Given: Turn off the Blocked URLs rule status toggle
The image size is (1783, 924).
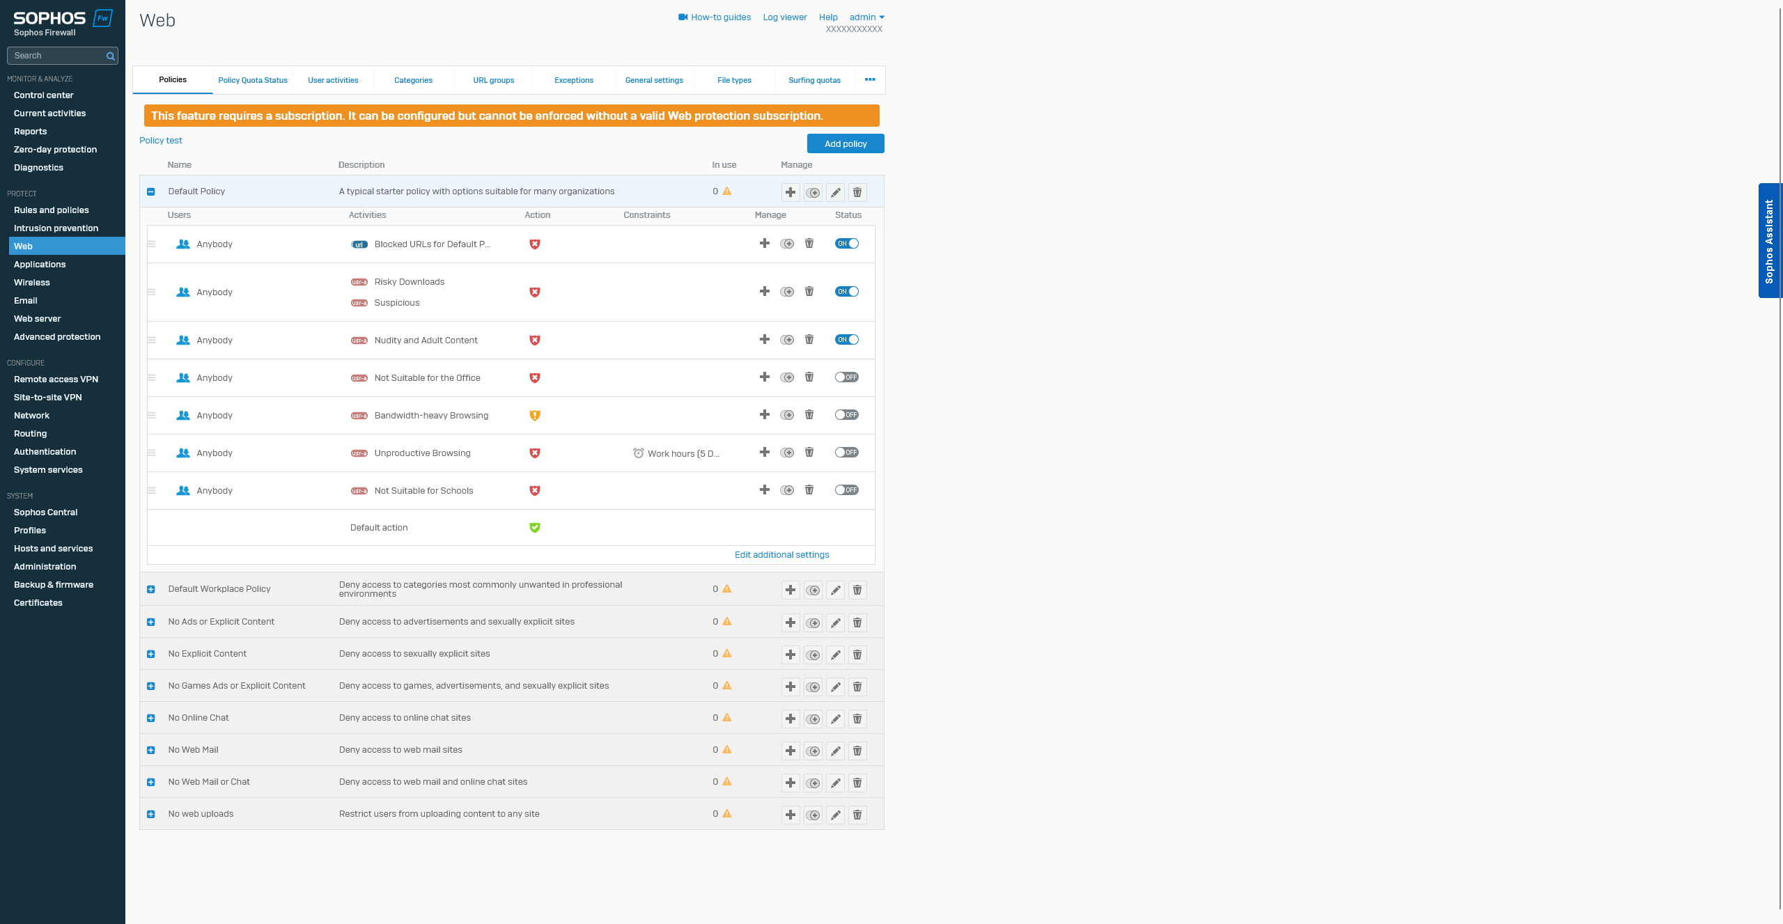Looking at the screenshot, I should [x=847, y=244].
